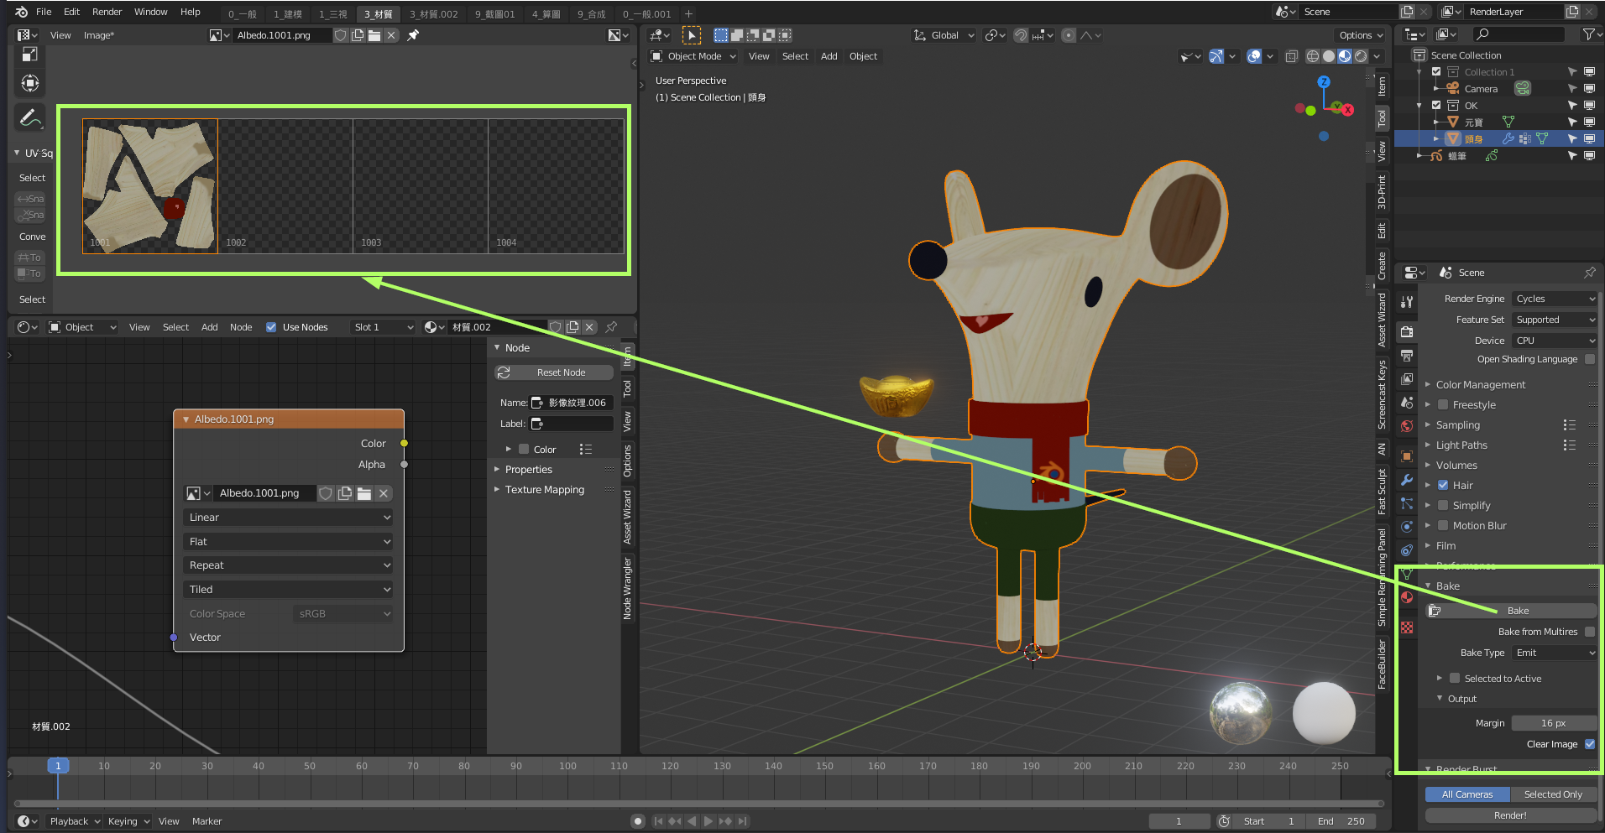
Task: Enable Open Shading Language checkbox
Action: (1590, 359)
